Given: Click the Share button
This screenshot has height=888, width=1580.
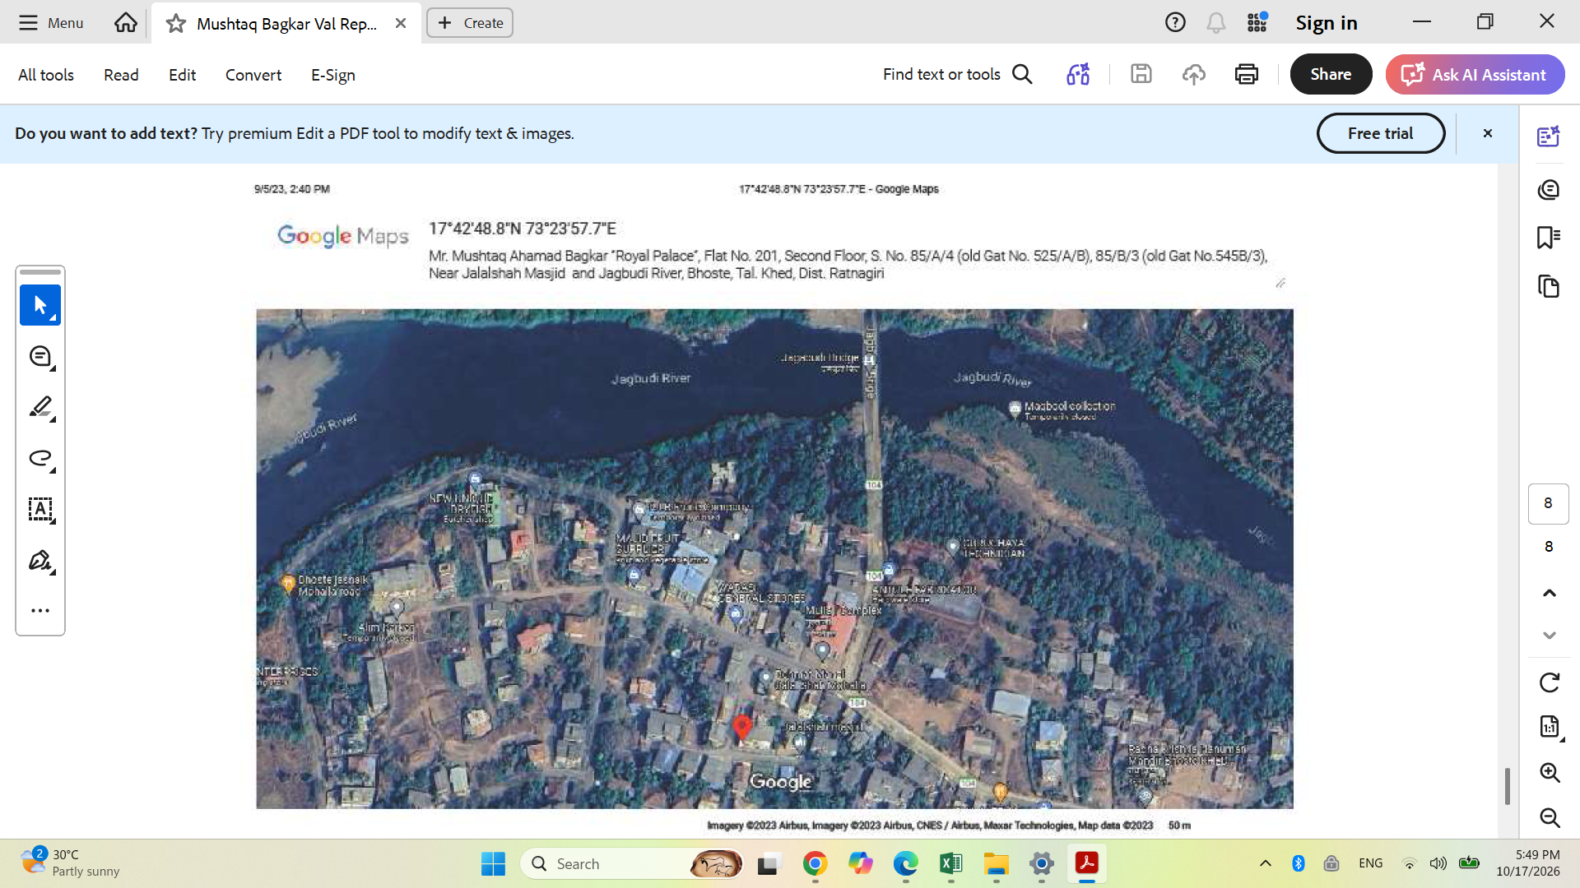Looking at the screenshot, I should coord(1331,75).
